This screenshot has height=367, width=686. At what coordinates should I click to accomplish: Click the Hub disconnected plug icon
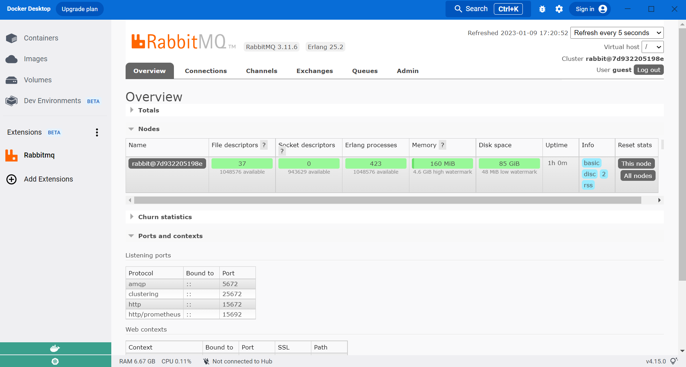point(206,361)
